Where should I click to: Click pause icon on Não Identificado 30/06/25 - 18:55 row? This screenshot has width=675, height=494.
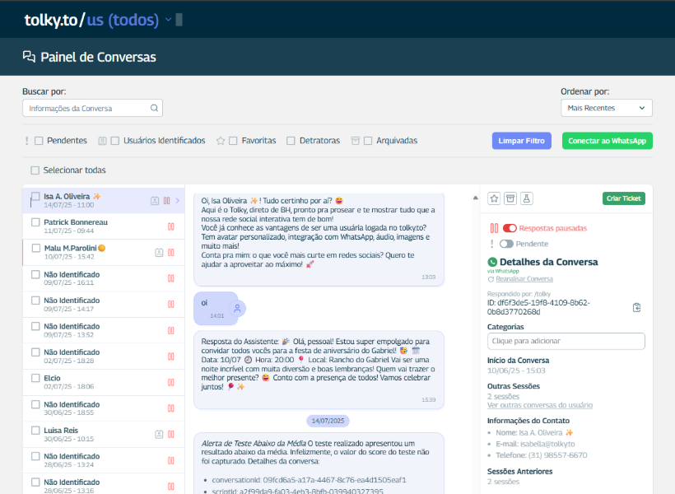coord(171,408)
